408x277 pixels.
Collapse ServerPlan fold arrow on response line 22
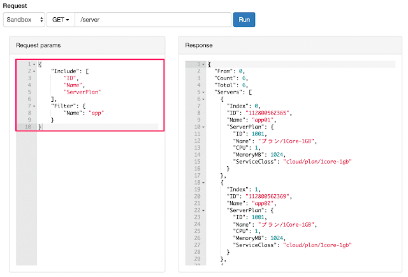click(203, 211)
